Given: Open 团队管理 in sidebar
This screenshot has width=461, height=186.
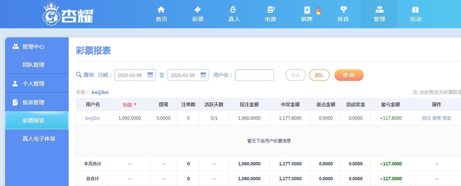Looking at the screenshot, I should pyautogui.click(x=33, y=65).
